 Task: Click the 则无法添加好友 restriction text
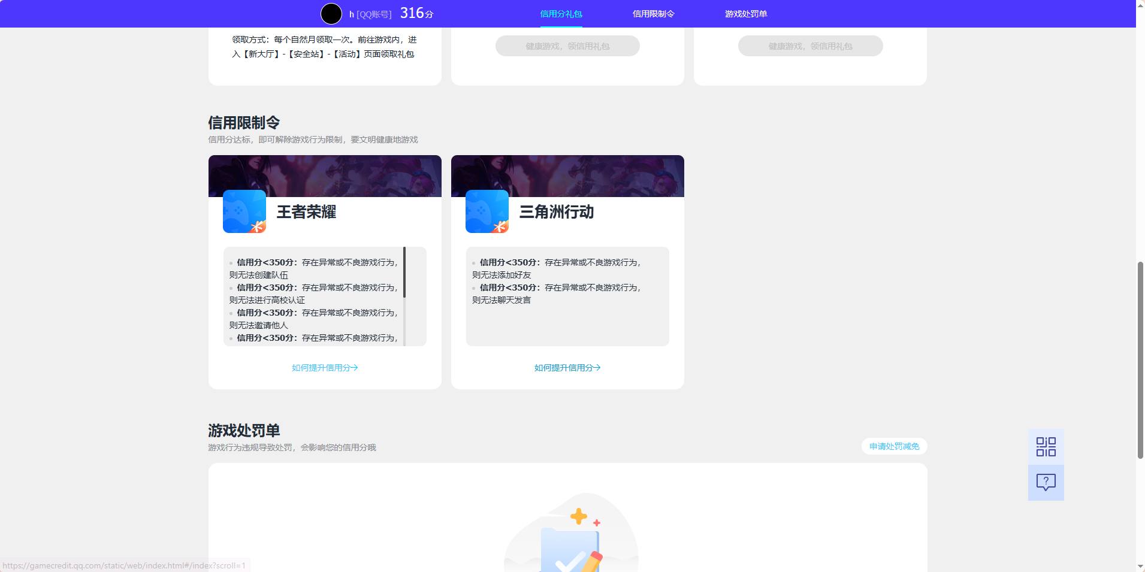pyautogui.click(x=501, y=275)
